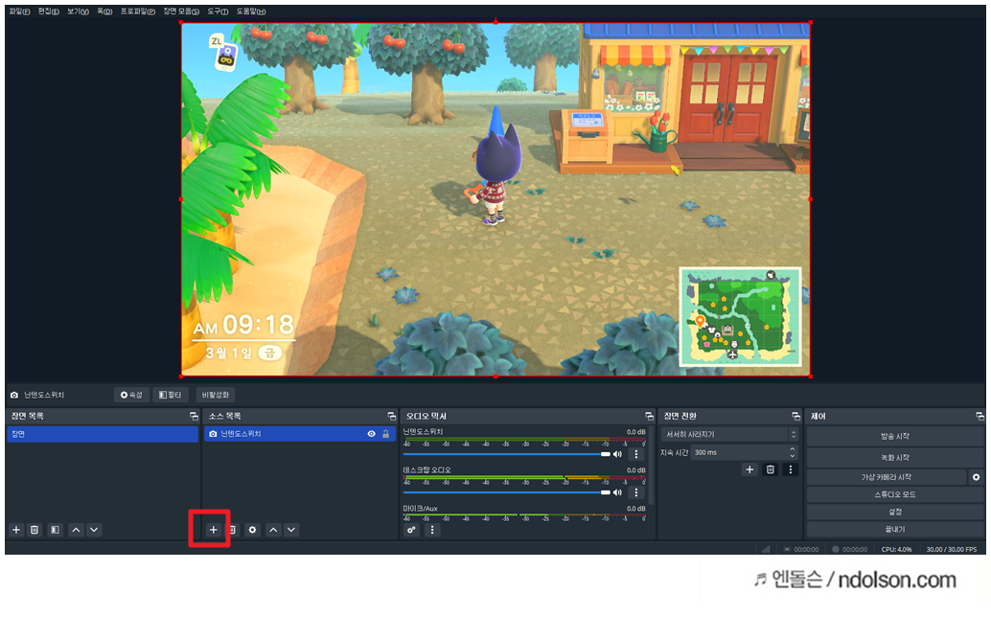Add a transition with plus icon
This screenshot has width=991, height=639.
click(x=749, y=469)
